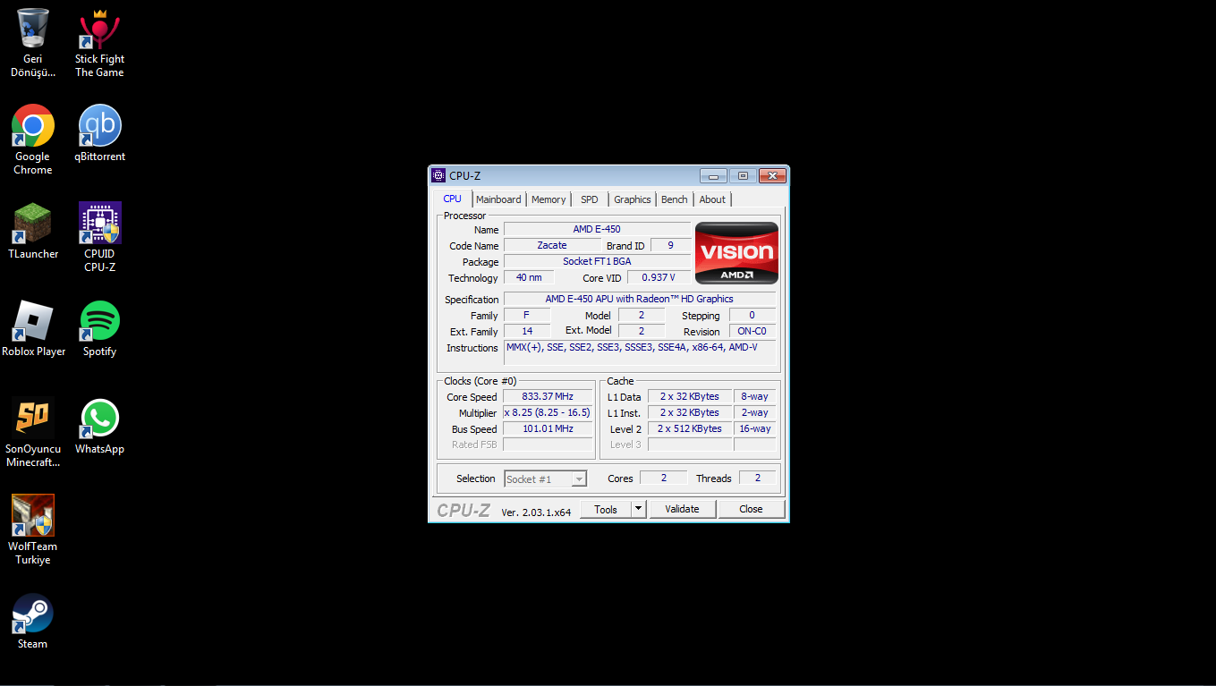The height and width of the screenshot is (686, 1216).
Task: Click the Level 2 cache size value
Action: [690, 428]
